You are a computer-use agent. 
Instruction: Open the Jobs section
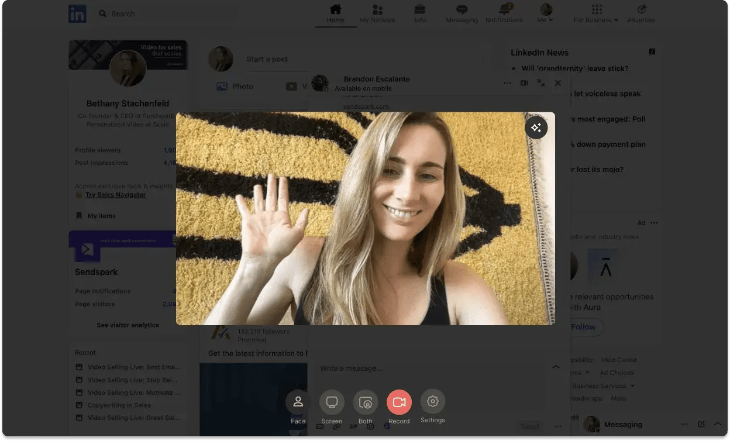[x=419, y=13]
